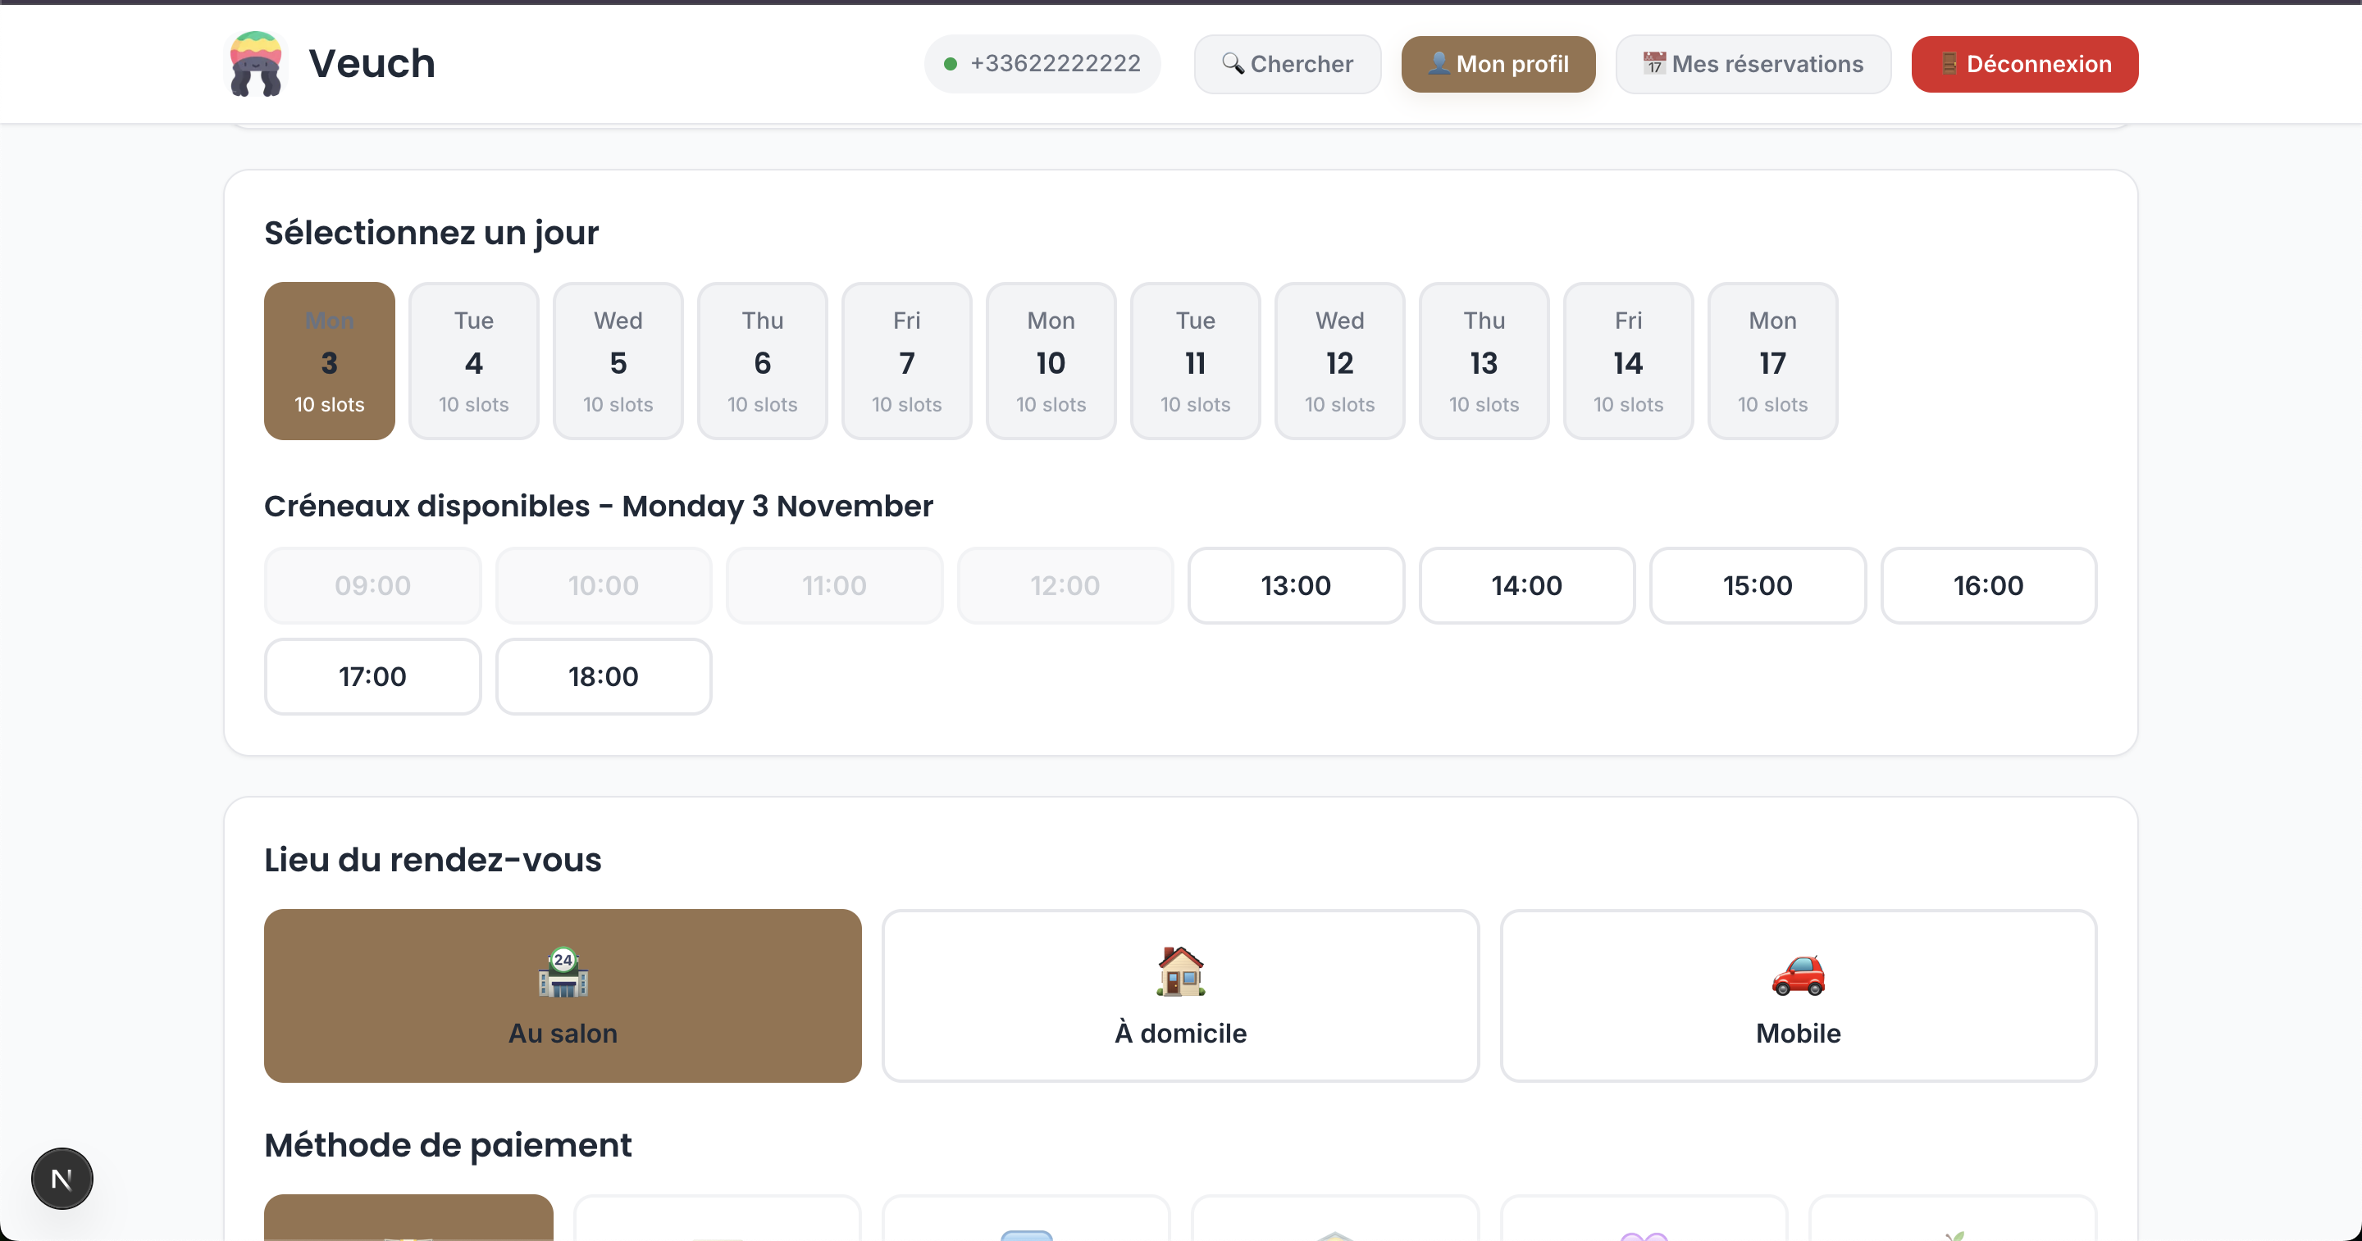Log out with the Déconnexion button
Screen dimensions: 2362x1241
pyautogui.click(x=2025, y=64)
